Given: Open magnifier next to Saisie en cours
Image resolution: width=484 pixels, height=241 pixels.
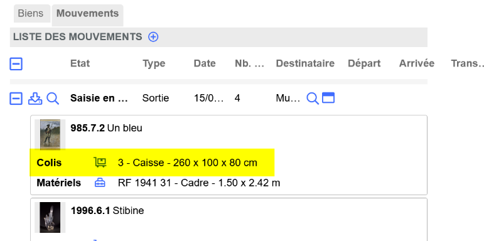Looking at the screenshot, I should click(x=53, y=99).
